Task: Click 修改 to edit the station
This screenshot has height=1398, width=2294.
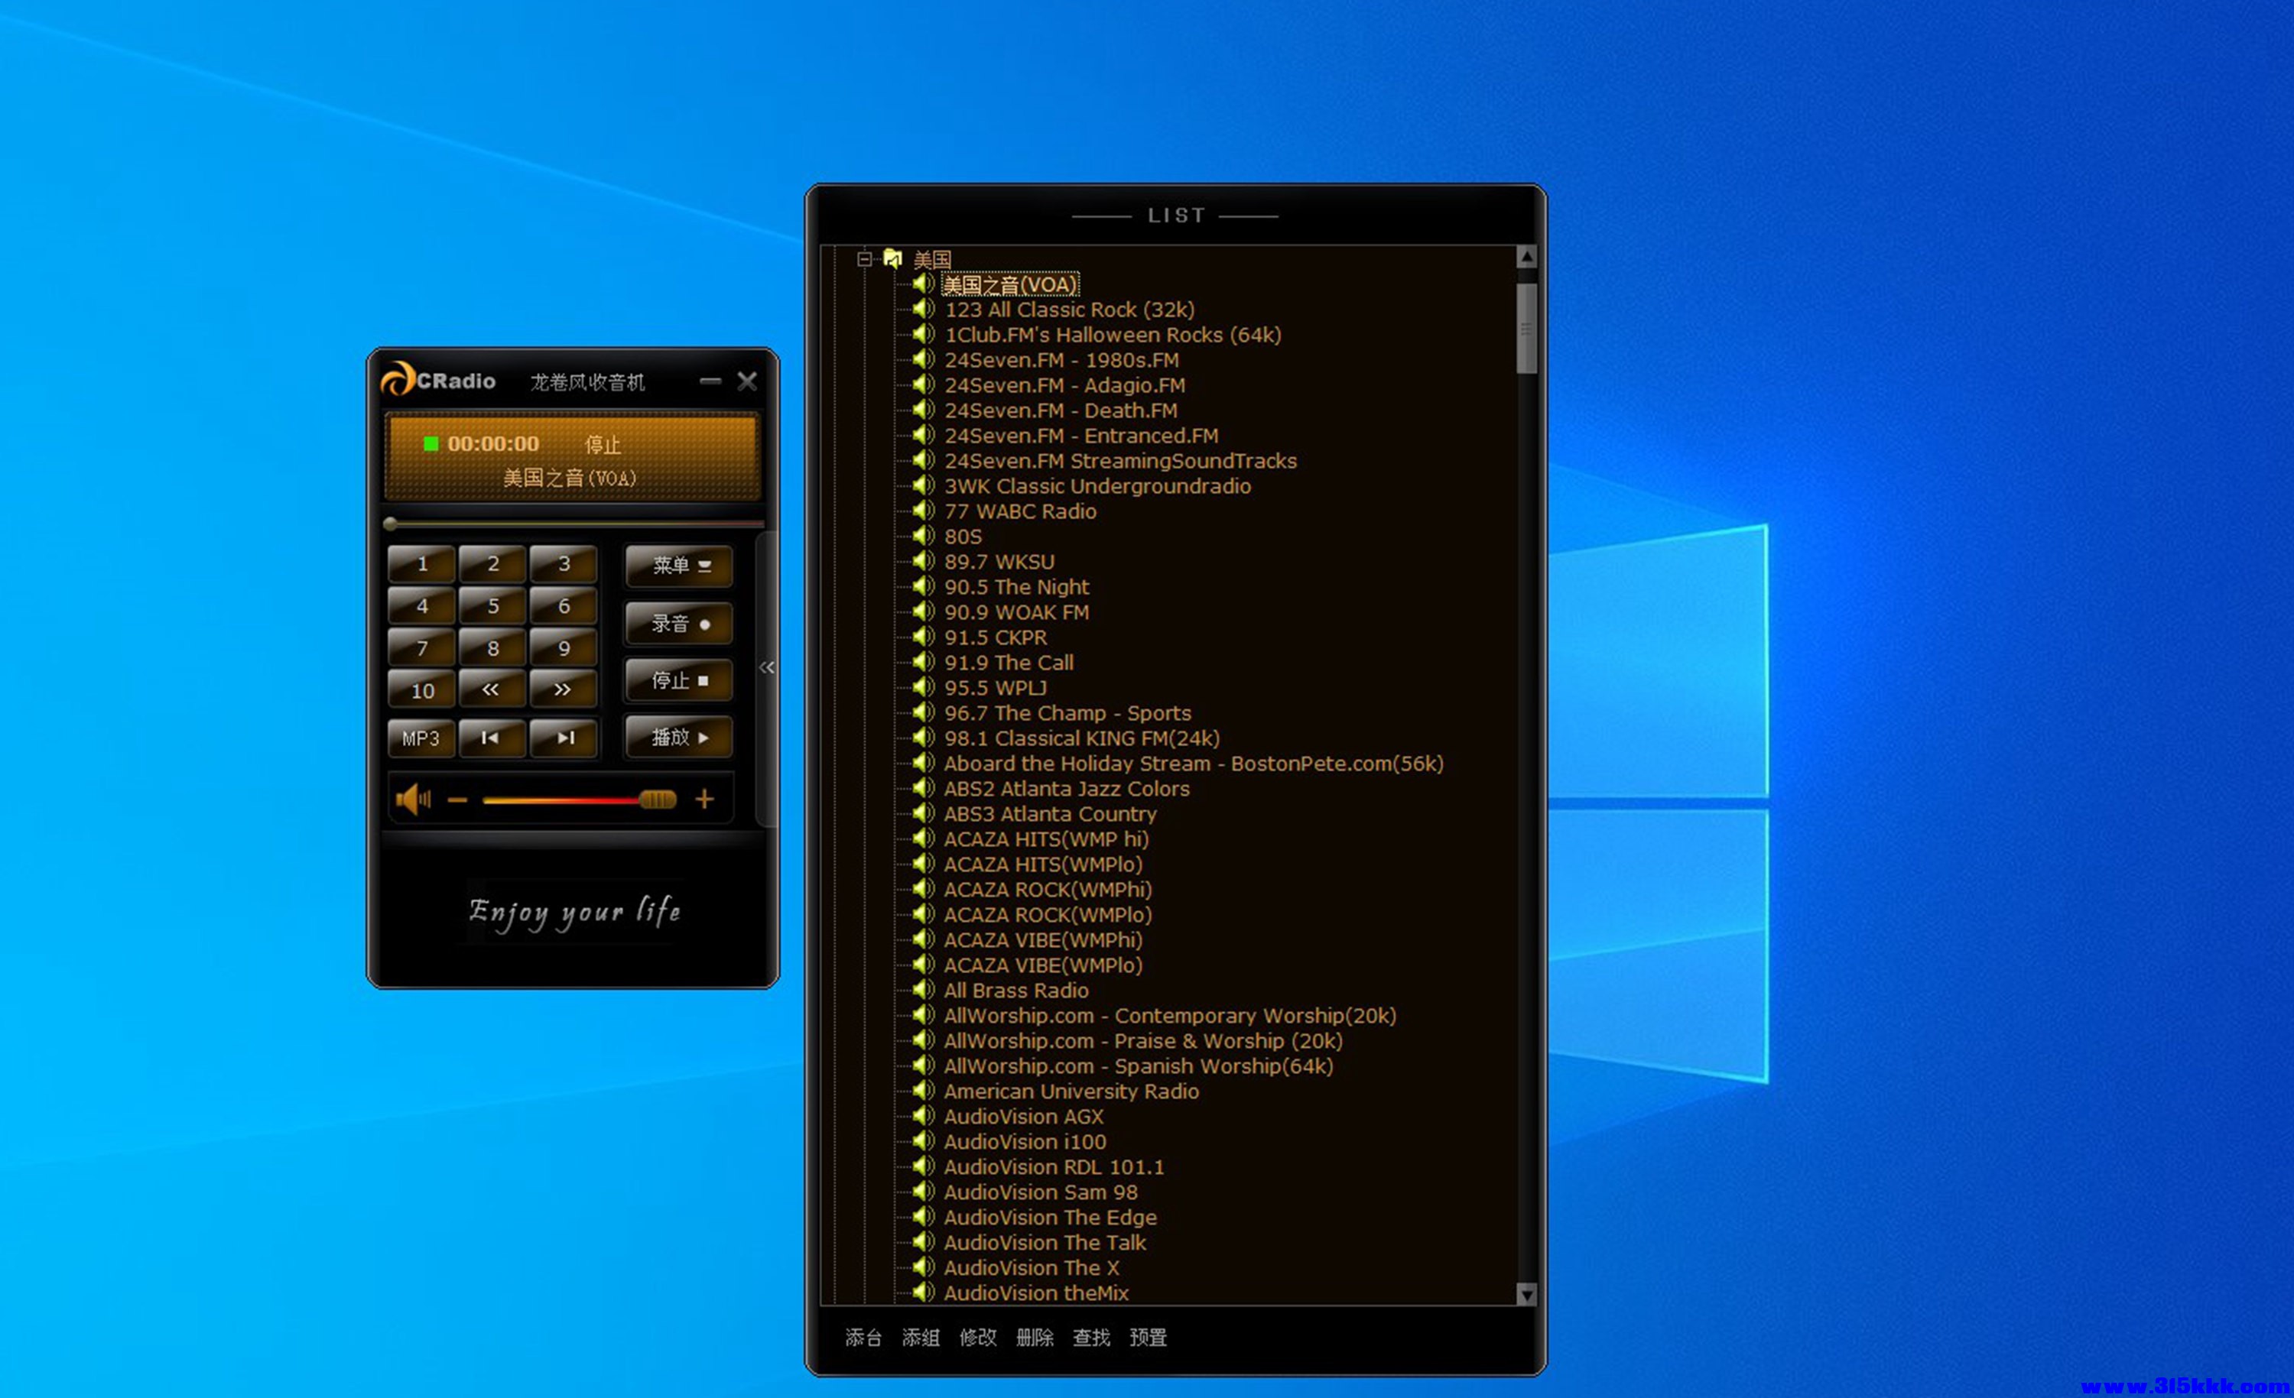Action: point(977,1338)
